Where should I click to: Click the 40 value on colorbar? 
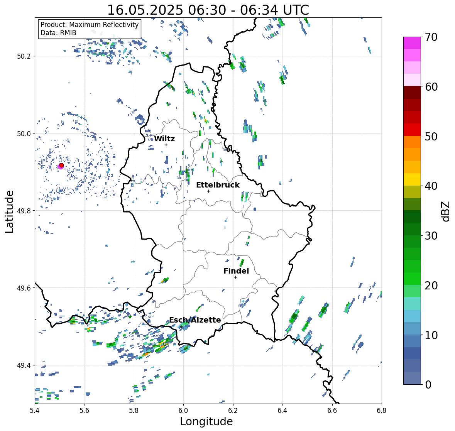(x=431, y=186)
